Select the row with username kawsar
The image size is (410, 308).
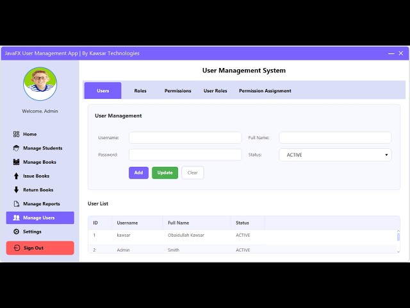[x=242, y=235]
